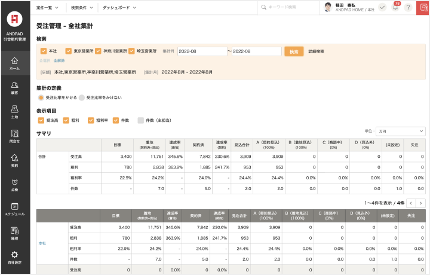Open the スケジュール calendar icon
This screenshot has width=430, height=275.
tap(15, 209)
